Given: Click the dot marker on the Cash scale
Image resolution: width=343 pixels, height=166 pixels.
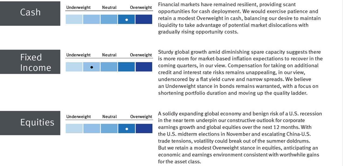Looking at the screenshot, I should (126, 20).
